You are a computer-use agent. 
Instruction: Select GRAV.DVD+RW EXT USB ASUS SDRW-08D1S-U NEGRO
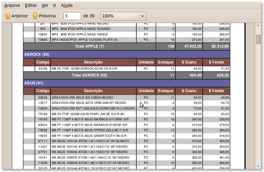93,109
